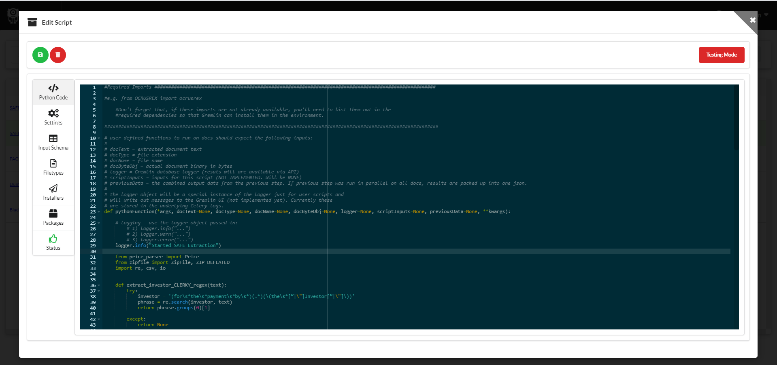
Task: Collapse except block fold at line 42
Action: click(99, 319)
